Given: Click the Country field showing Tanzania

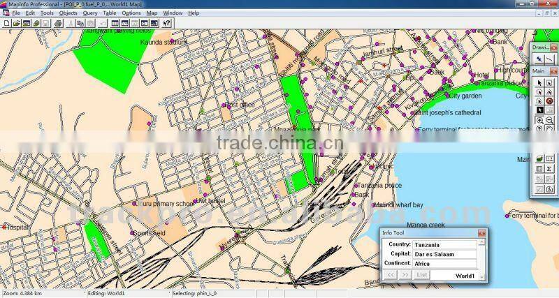Looking at the screenshot, I should pos(444,245).
